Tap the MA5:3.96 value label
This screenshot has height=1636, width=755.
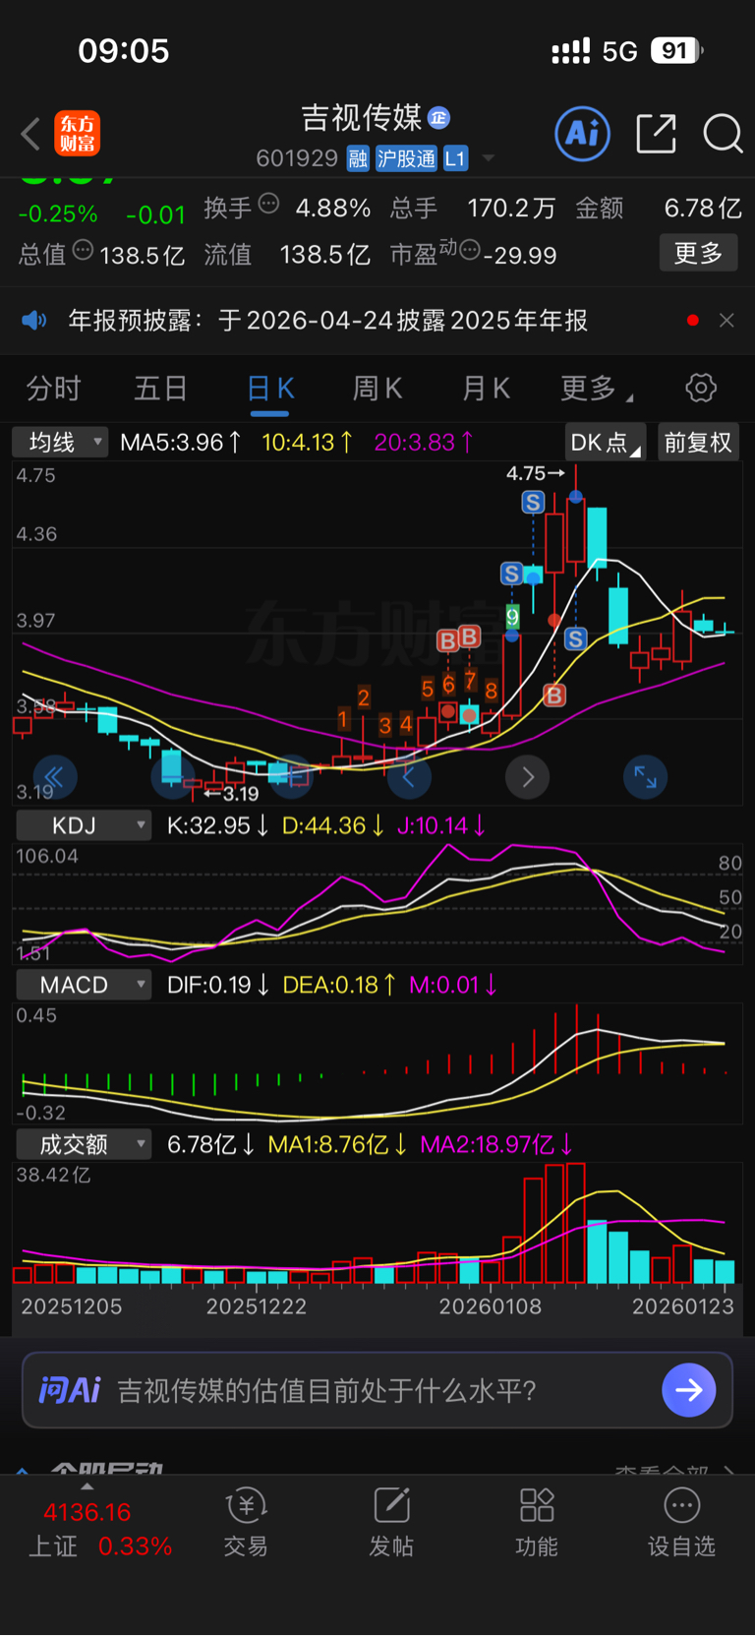point(181,443)
